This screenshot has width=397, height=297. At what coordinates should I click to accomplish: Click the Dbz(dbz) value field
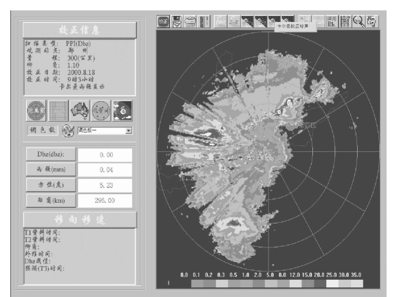[x=105, y=155]
